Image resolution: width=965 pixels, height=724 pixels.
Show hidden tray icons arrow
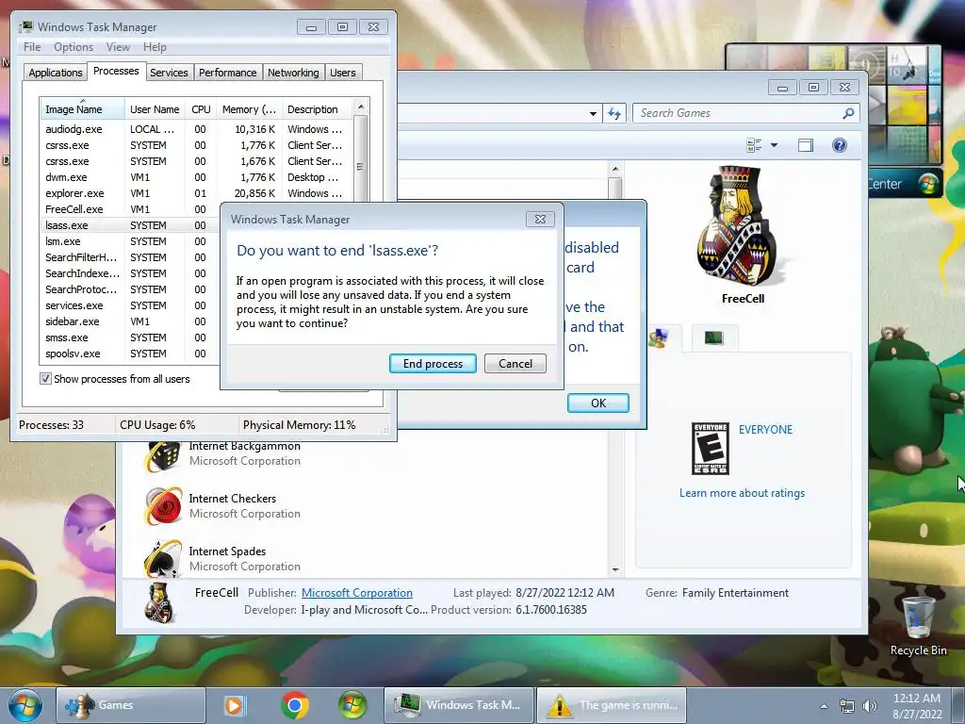click(824, 706)
